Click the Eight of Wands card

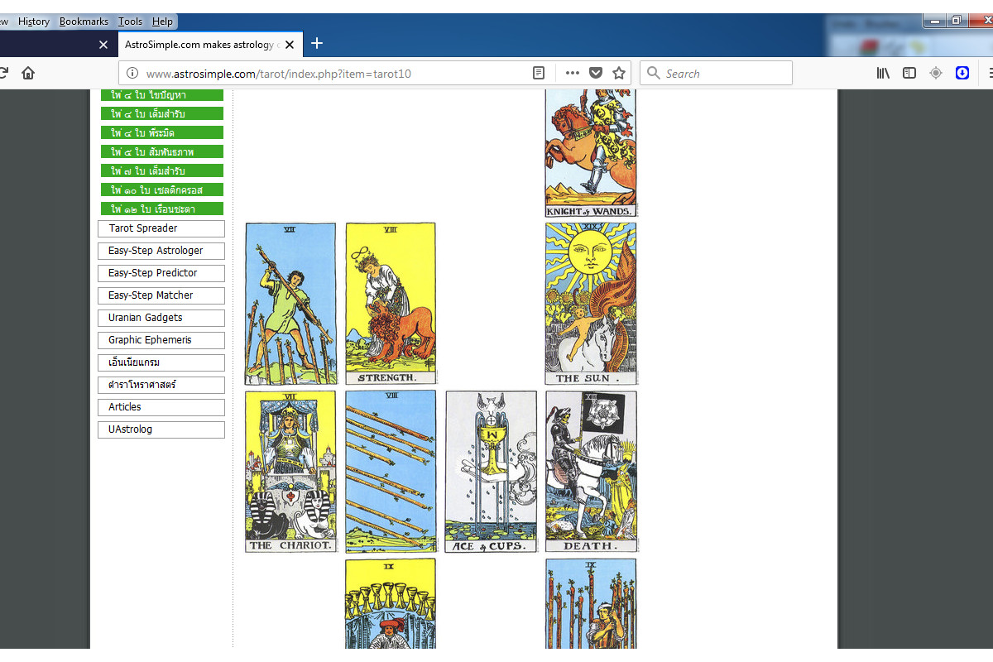pyautogui.click(x=391, y=472)
